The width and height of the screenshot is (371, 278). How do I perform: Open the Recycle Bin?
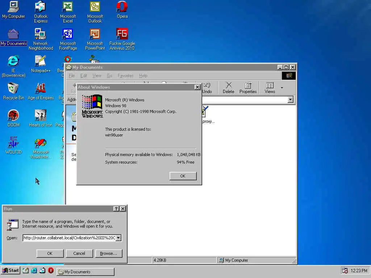(13, 91)
